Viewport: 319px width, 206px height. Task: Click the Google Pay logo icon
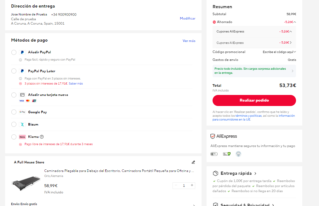pos(22,112)
